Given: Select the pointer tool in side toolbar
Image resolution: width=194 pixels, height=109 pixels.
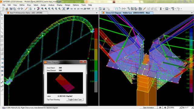Looking at the screenshot, I should tap(2, 15).
